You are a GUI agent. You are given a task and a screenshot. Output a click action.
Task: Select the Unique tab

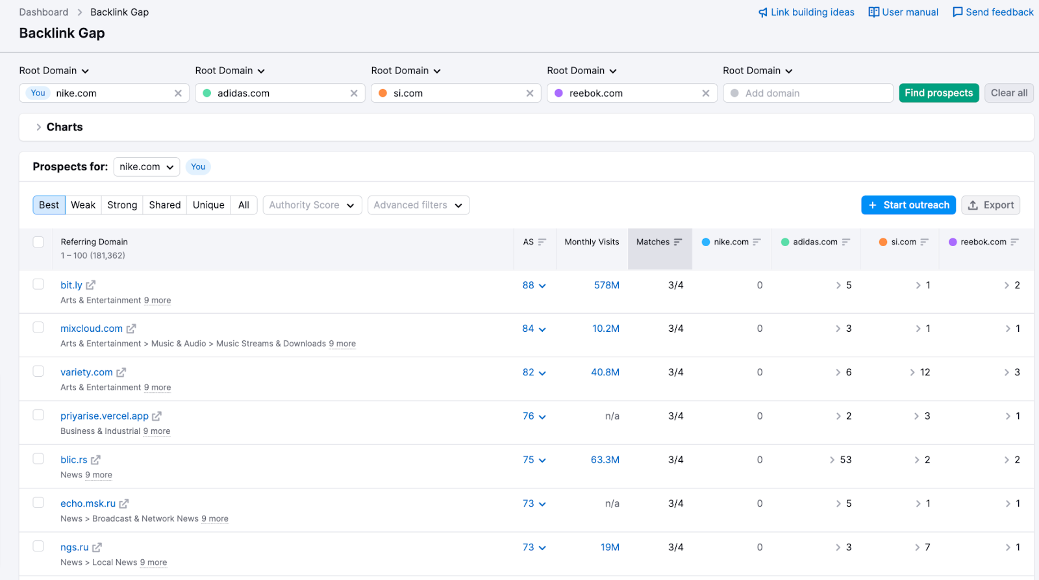[x=208, y=205]
